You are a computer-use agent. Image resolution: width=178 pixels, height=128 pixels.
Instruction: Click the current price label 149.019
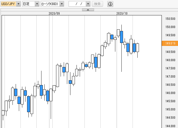[x=170, y=43]
